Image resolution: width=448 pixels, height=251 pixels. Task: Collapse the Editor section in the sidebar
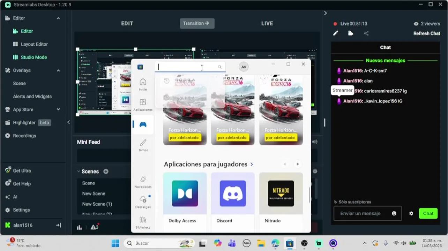click(x=58, y=18)
